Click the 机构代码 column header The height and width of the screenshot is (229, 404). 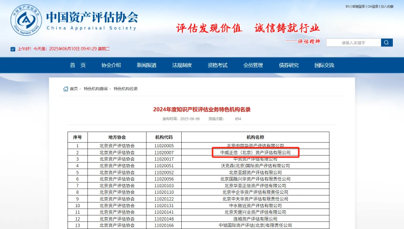pos(164,137)
